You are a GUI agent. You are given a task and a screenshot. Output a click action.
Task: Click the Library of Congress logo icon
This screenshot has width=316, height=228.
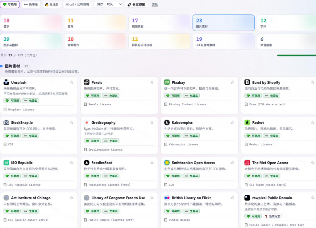pos(87,198)
